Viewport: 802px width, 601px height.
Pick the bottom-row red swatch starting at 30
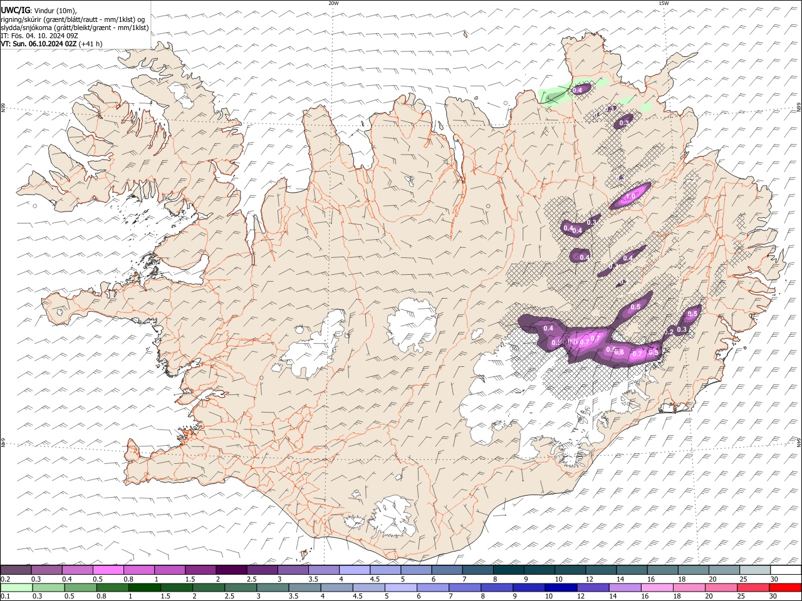click(x=785, y=587)
